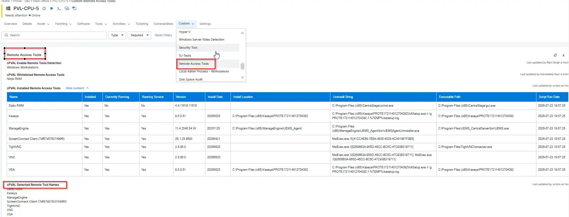Click cPVAL Detected Remote Tool Names label

[x=33, y=185]
